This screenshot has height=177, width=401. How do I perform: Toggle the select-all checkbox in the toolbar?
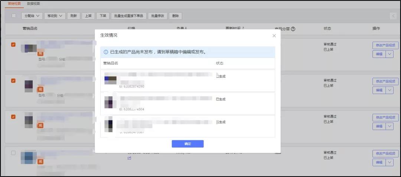(14, 16)
